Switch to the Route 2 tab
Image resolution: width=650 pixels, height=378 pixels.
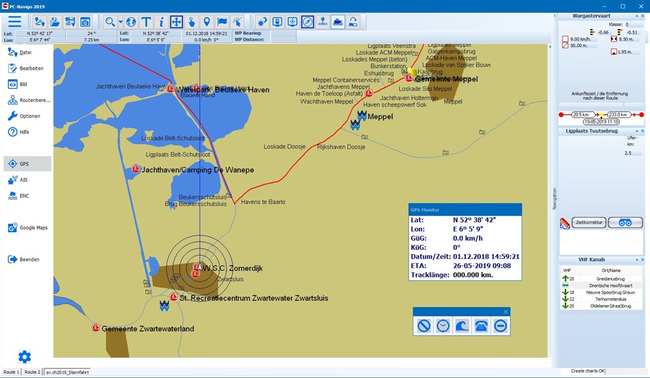[x=32, y=372]
